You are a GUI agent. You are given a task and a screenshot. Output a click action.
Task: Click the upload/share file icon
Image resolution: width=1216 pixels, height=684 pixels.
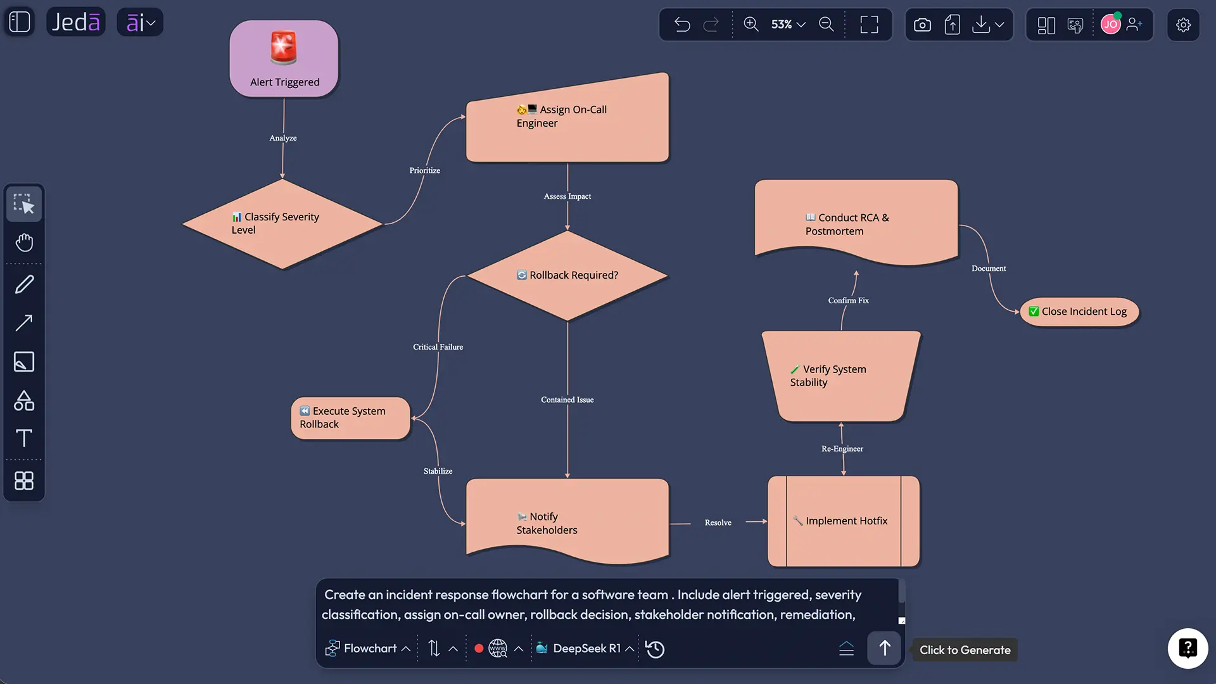coord(952,25)
